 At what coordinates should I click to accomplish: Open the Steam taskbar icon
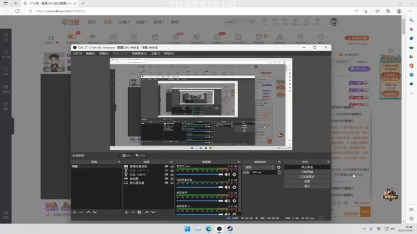pos(230,229)
